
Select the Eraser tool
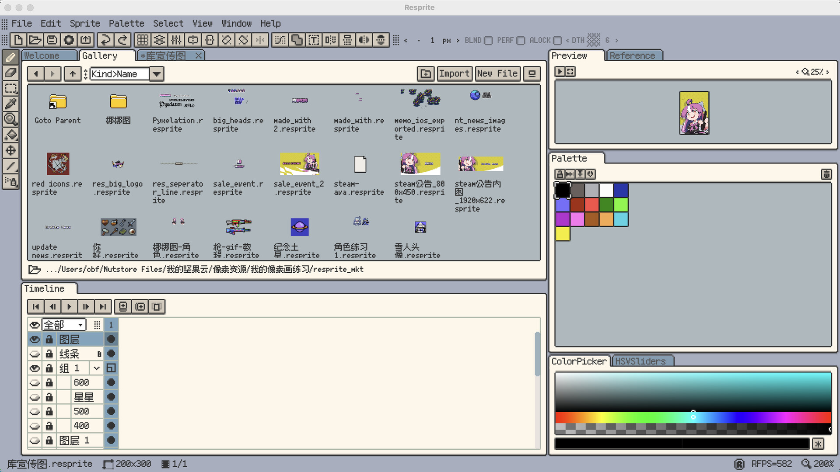10,73
